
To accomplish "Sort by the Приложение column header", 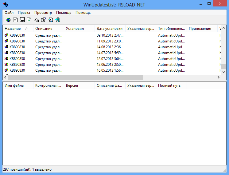I will coord(202,29).
